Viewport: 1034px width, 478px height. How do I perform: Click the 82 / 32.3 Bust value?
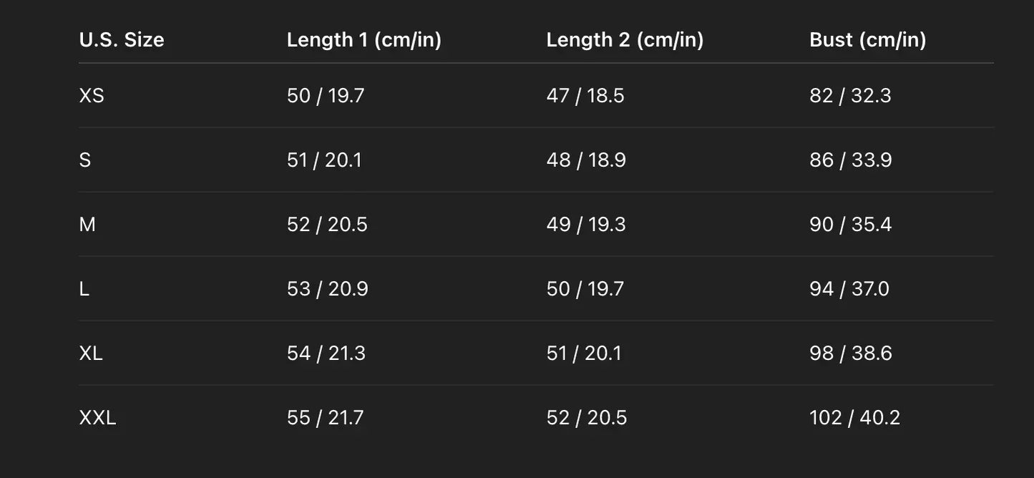pos(850,95)
